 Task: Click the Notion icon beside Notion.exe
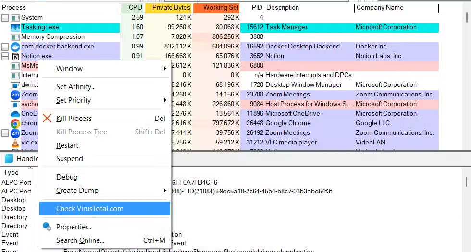[x=15, y=56]
